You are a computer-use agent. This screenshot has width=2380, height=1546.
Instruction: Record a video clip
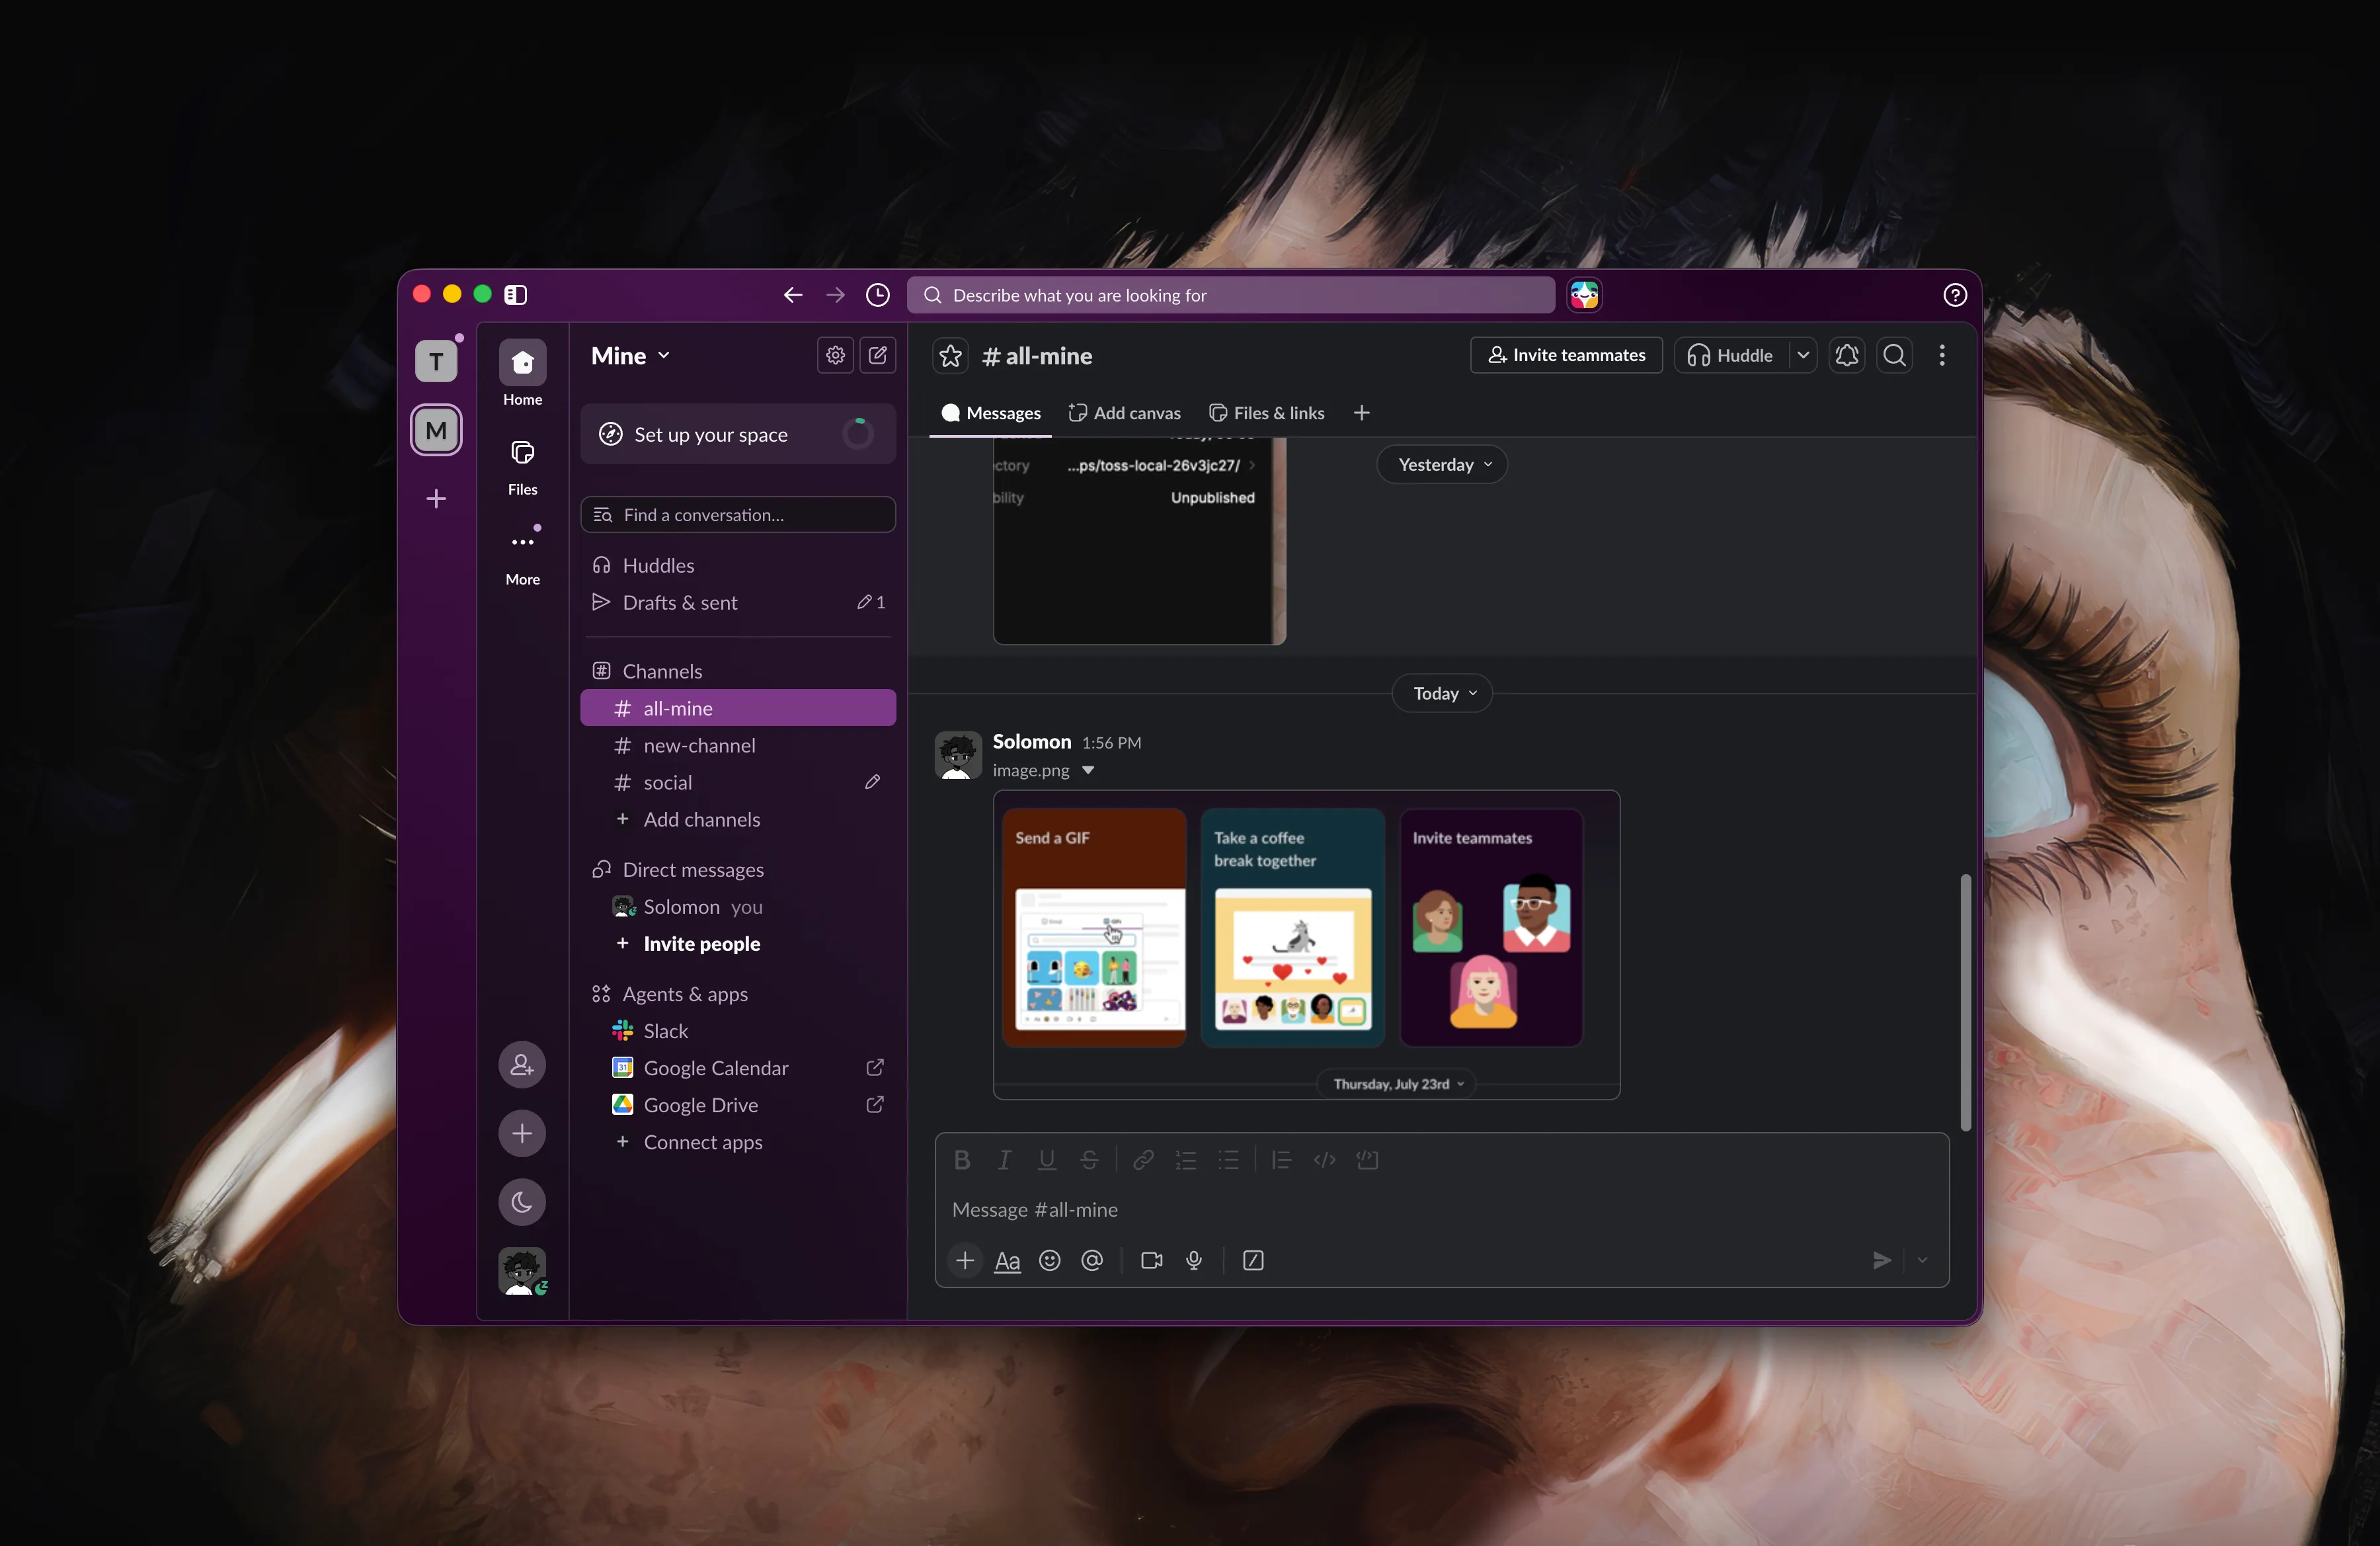click(x=1151, y=1260)
